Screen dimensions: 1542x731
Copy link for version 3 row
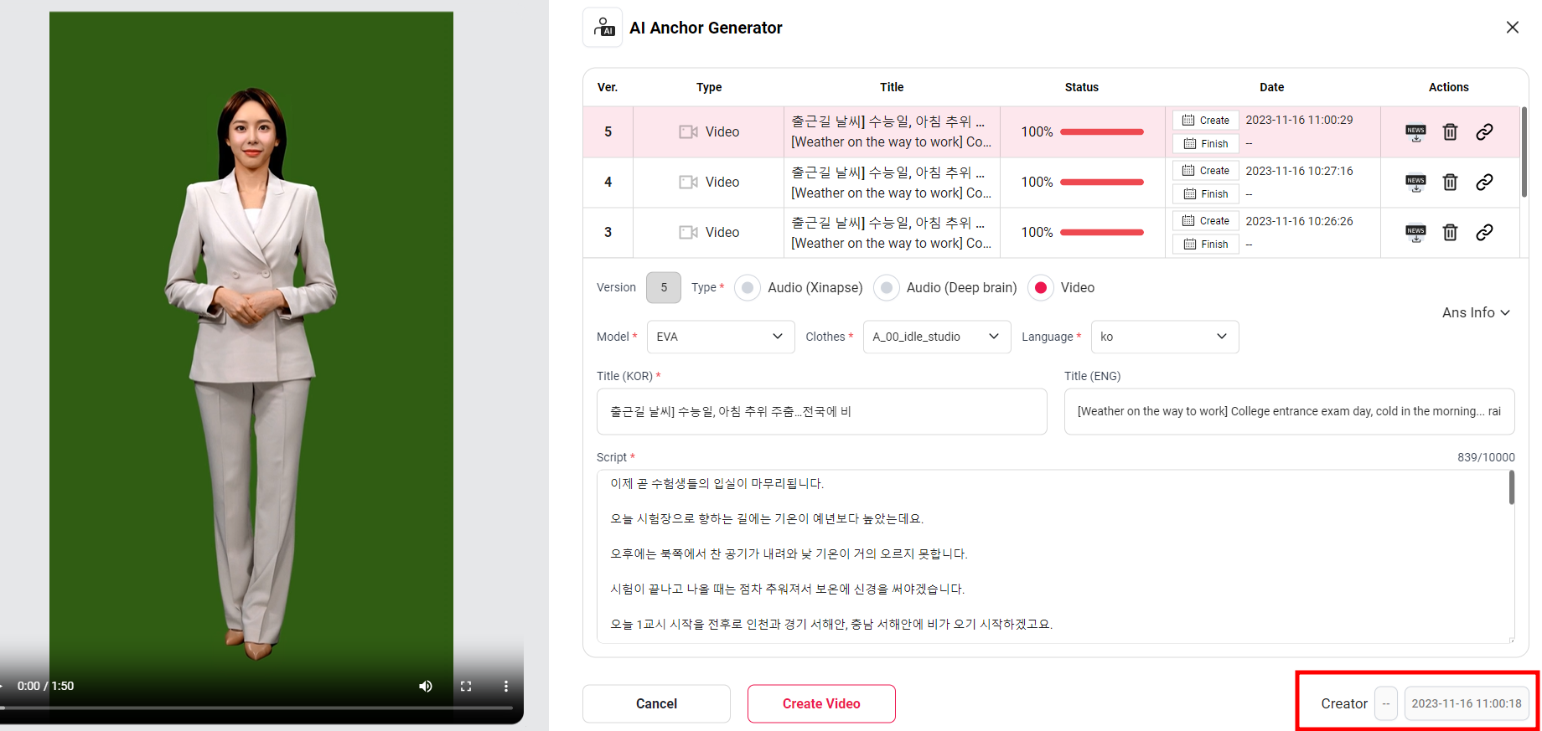point(1484,233)
